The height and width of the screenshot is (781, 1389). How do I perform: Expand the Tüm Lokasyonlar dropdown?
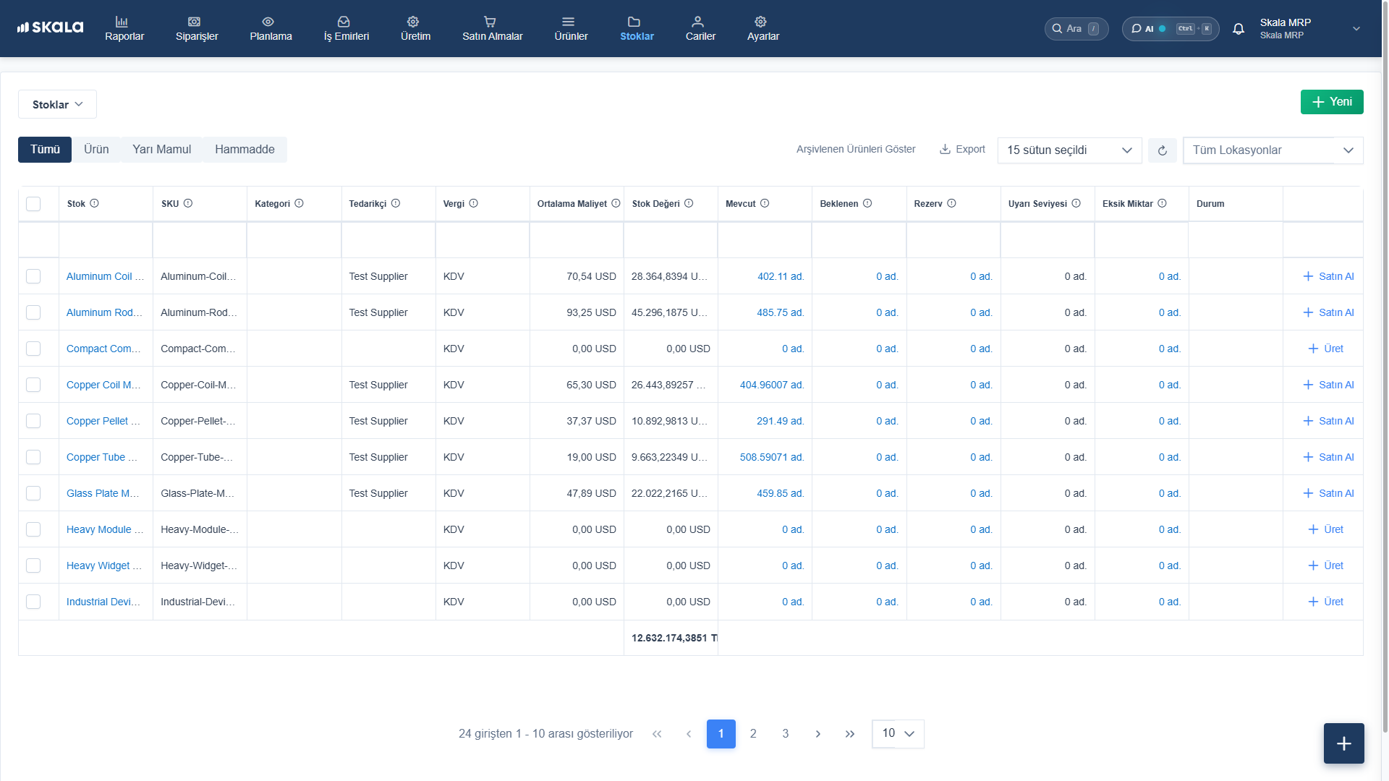pyautogui.click(x=1273, y=150)
